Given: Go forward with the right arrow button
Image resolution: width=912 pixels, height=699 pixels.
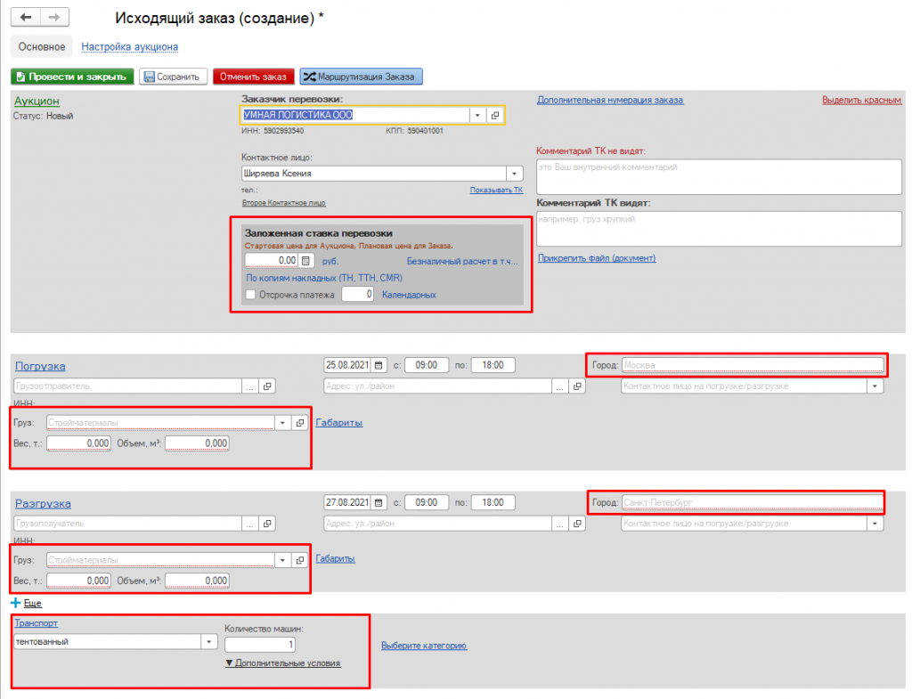Looking at the screenshot, I should 54,18.
